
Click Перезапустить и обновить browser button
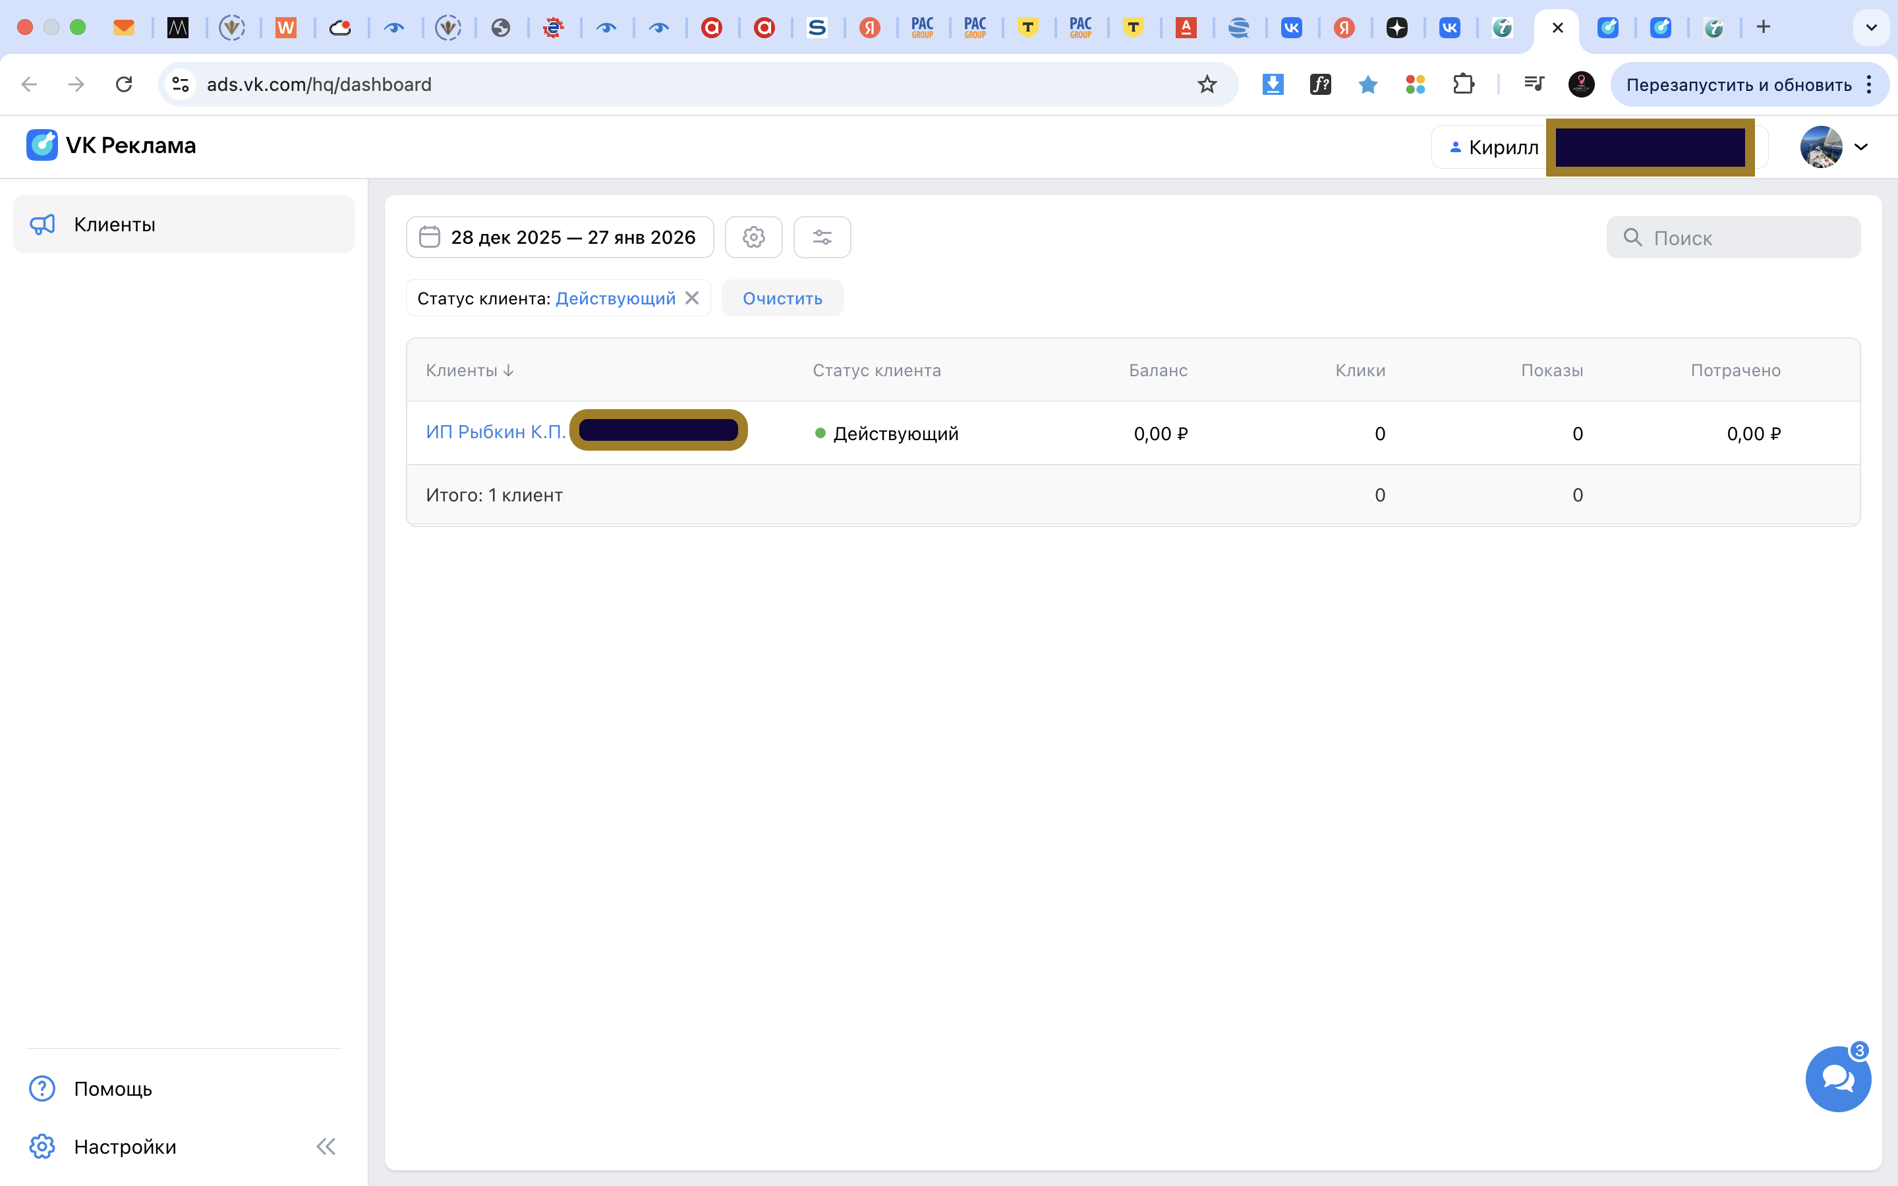click(1738, 84)
